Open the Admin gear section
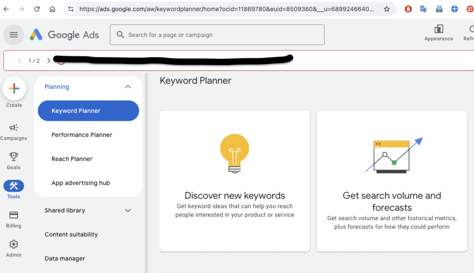The height and width of the screenshot is (273, 474). coord(13,248)
